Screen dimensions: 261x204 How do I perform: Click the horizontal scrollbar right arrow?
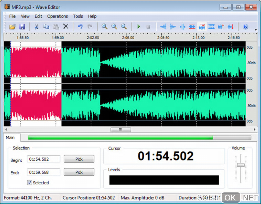click(255, 130)
